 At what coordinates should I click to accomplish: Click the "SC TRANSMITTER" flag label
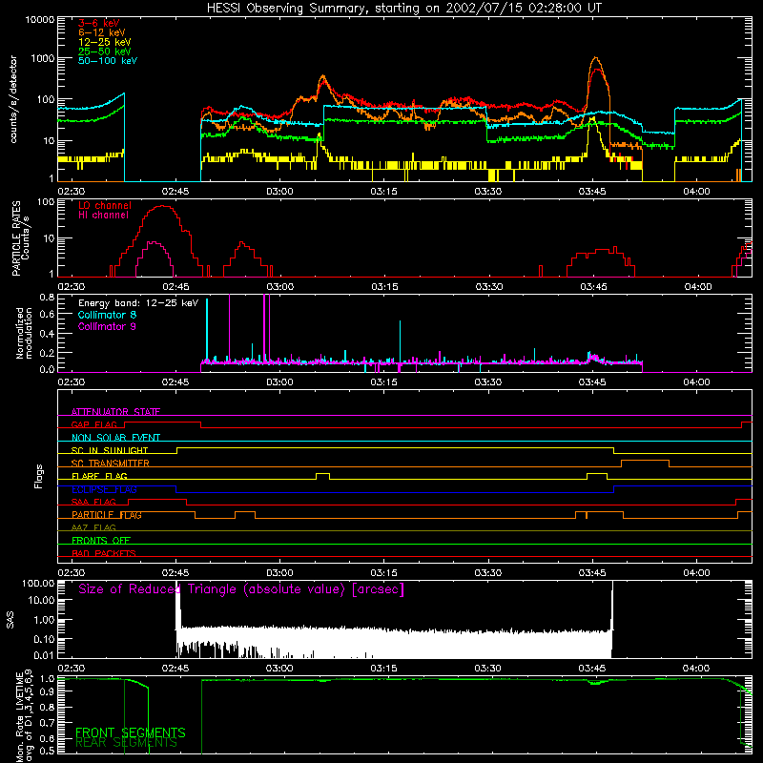(x=111, y=464)
